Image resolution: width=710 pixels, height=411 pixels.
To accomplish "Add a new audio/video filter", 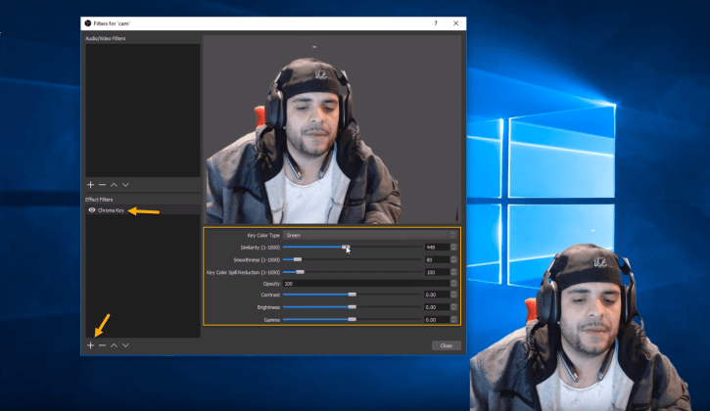I will 90,184.
